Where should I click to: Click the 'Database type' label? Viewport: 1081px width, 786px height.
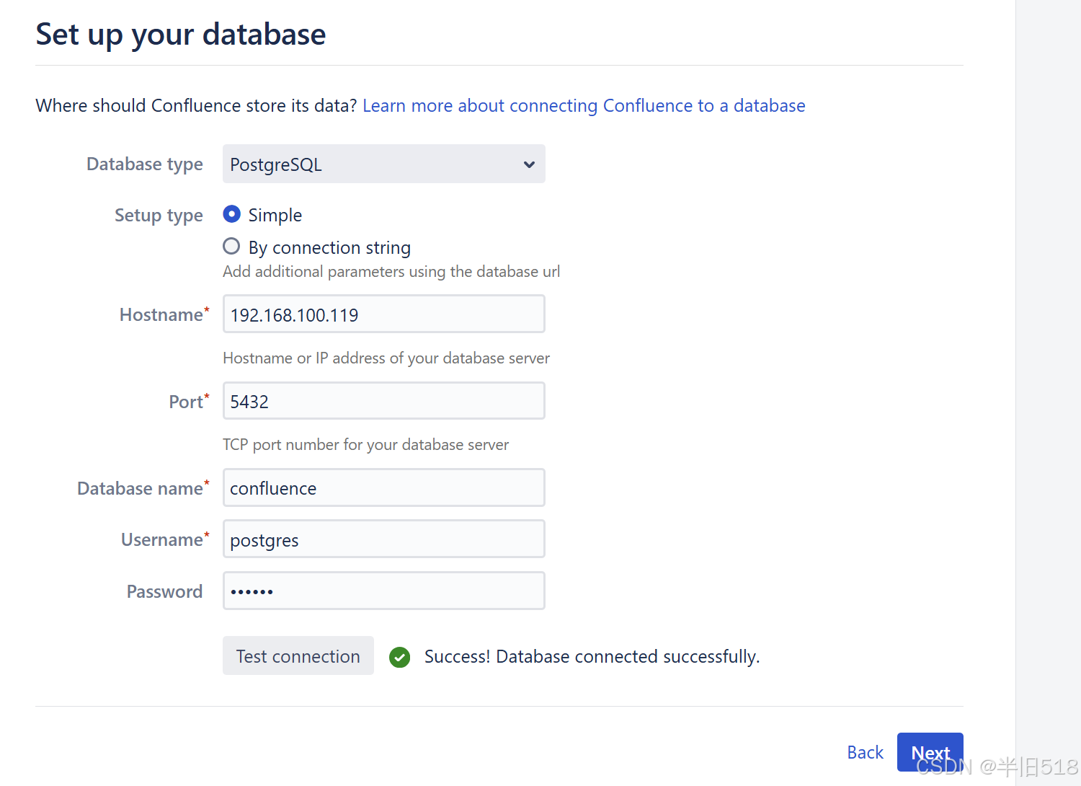coord(145,164)
